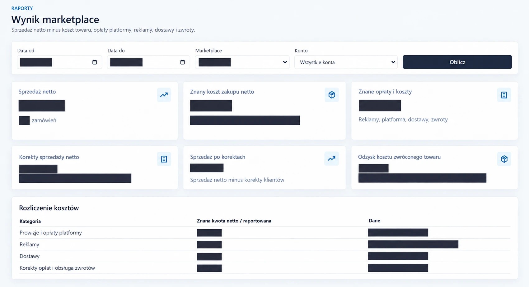Click the Marketplace filter label

(x=208, y=51)
